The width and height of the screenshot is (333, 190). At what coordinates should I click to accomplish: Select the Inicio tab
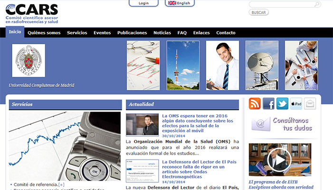15,32
